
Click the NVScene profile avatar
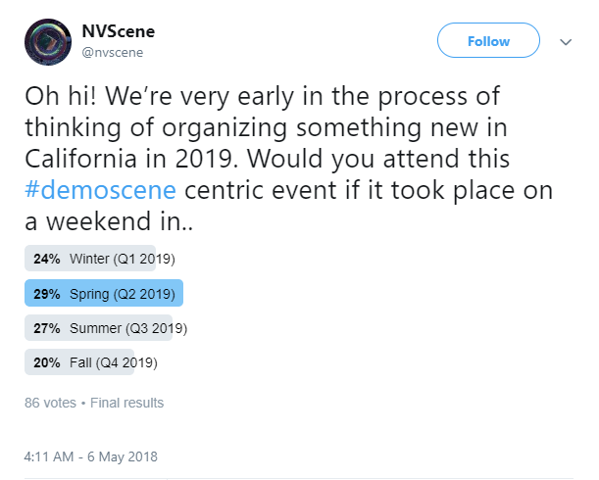48,42
